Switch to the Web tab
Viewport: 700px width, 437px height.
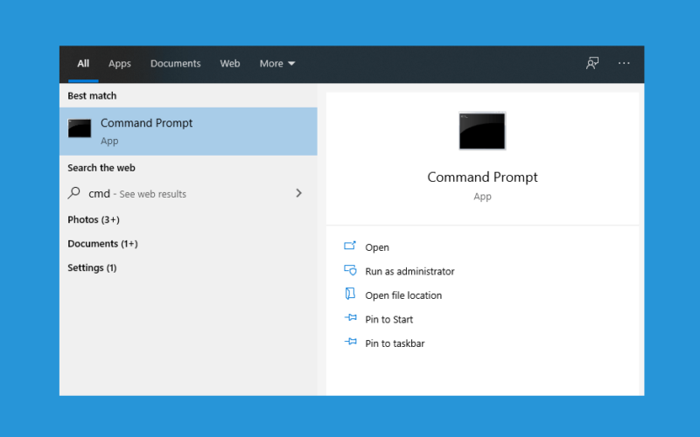(230, 63)
